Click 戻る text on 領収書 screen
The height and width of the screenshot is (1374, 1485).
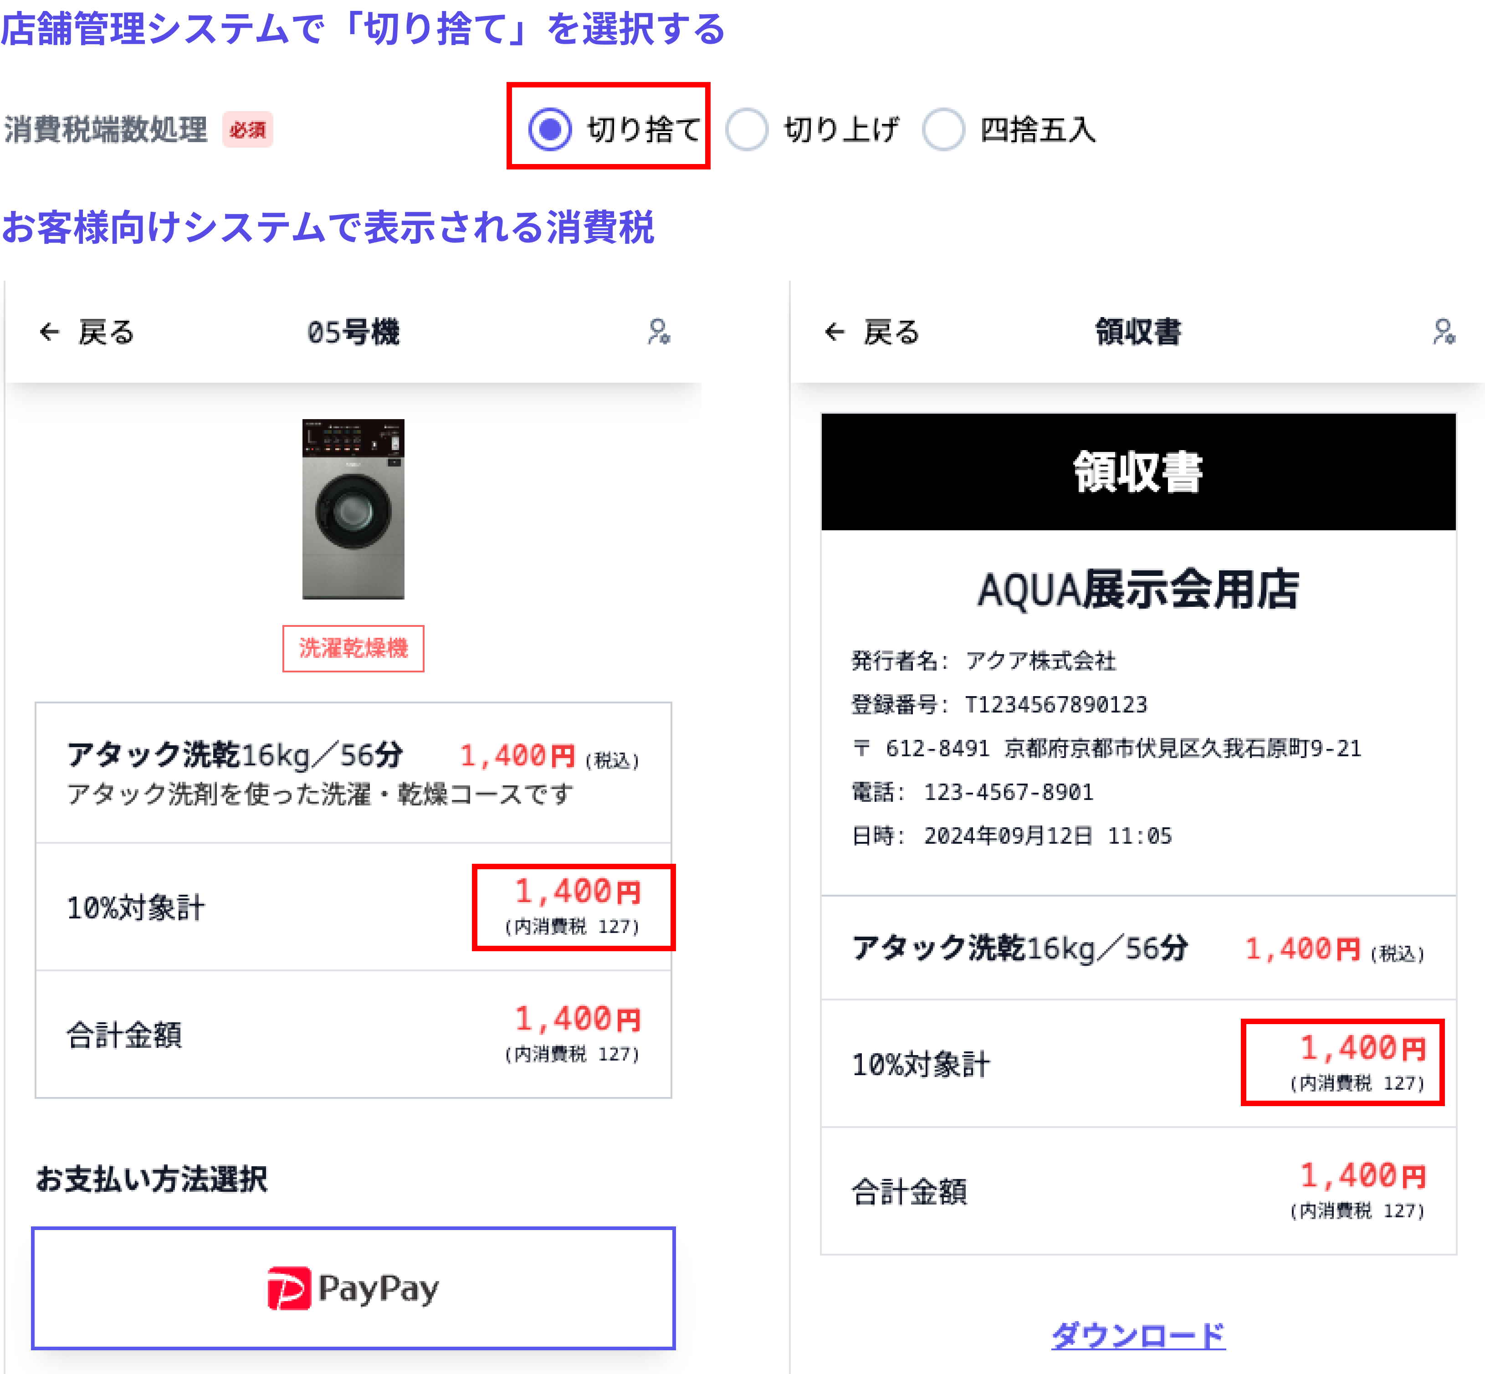[891, 332]
